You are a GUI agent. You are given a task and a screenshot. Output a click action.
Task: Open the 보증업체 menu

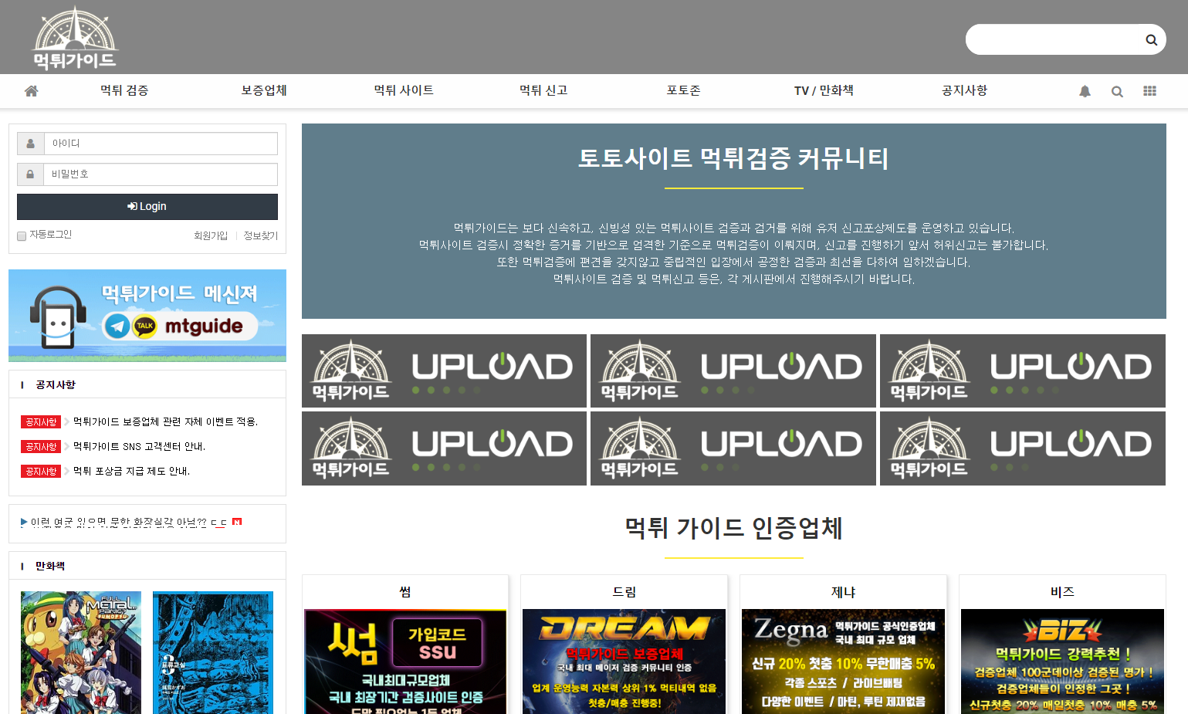[x=264, y=91]
